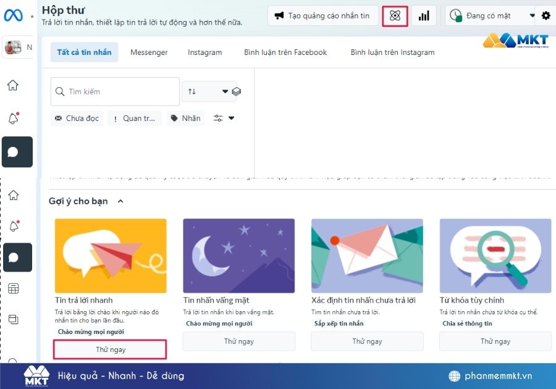Click Tạo quảng cáo nhắn tin button
Screen dimensions: 556x389
pyautogui.click(x=323, y=15)
